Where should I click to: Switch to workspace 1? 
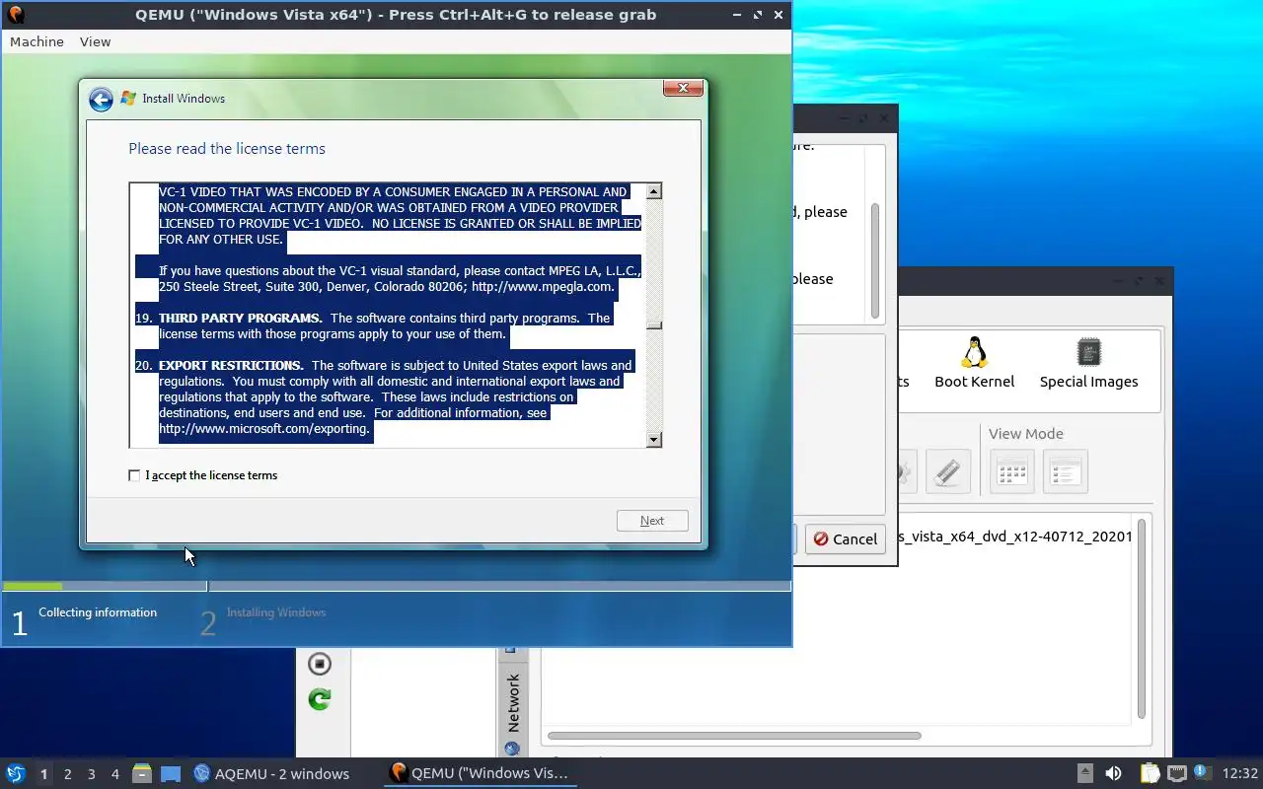pyautogui.click(x=43, y=774)
